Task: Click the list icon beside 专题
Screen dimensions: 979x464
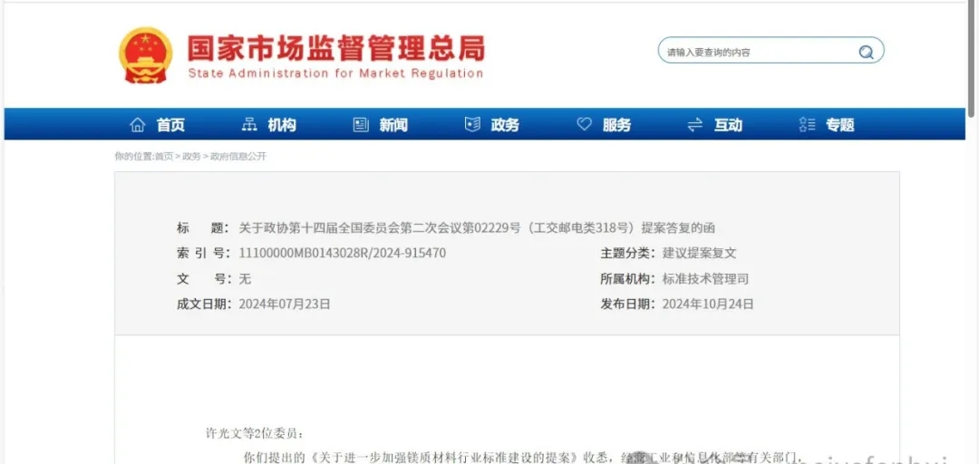Action: pyautogui.click(x=807, y=125)
